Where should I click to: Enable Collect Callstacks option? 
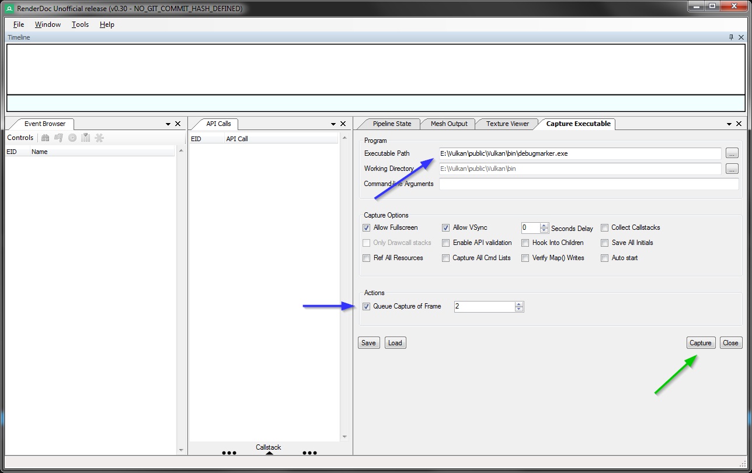coord(605,227)
